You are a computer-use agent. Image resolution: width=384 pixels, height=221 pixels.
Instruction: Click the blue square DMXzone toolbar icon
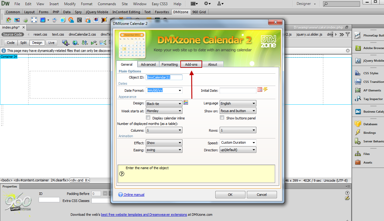point(43,20)
